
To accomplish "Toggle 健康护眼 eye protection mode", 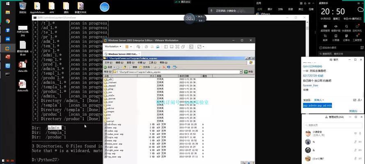I will 336,28.
